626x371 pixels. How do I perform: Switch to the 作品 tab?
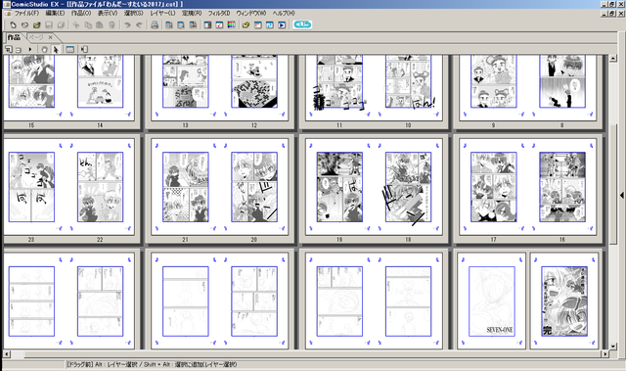coord(14,37)
